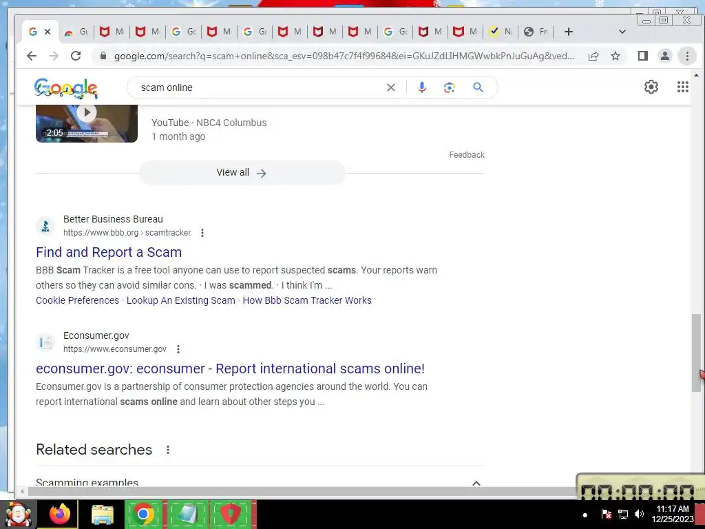Expand the tab search chevron in tab strip
705x529 pixels.
click(622, 32)
